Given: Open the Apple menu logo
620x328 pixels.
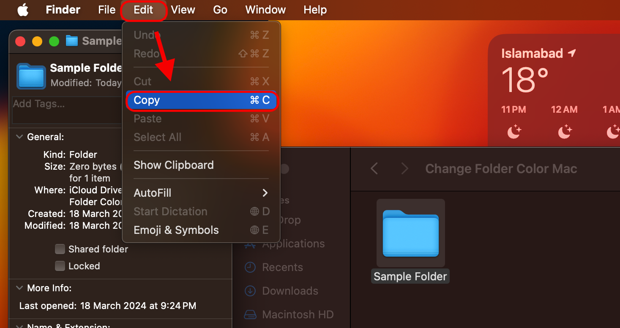Looking at the screenshot, I should pyautogui.click(x=23, y=10).
